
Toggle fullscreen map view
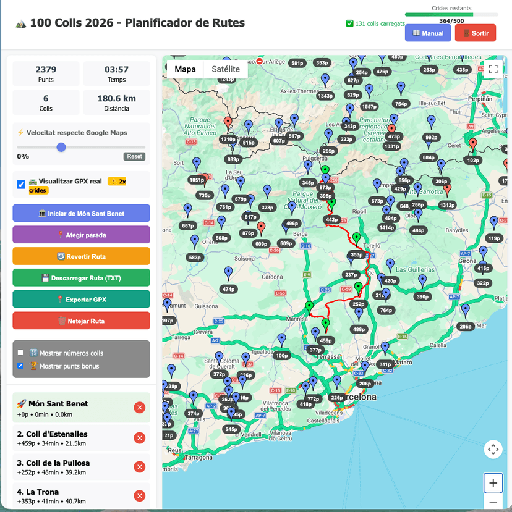click(493, 69)
